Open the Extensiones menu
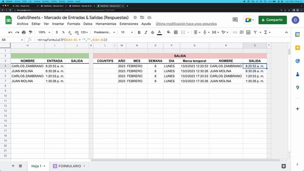 [129, 24]
